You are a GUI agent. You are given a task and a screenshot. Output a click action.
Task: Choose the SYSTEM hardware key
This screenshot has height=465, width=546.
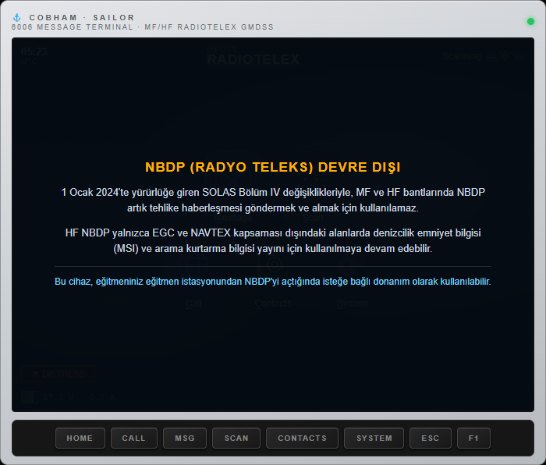[x=374, y=438]
